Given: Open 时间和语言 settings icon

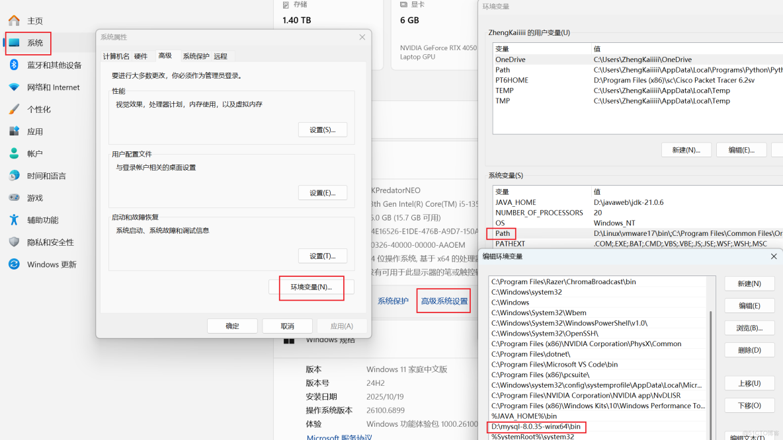Looking at the screenshot, I should 15,175.
